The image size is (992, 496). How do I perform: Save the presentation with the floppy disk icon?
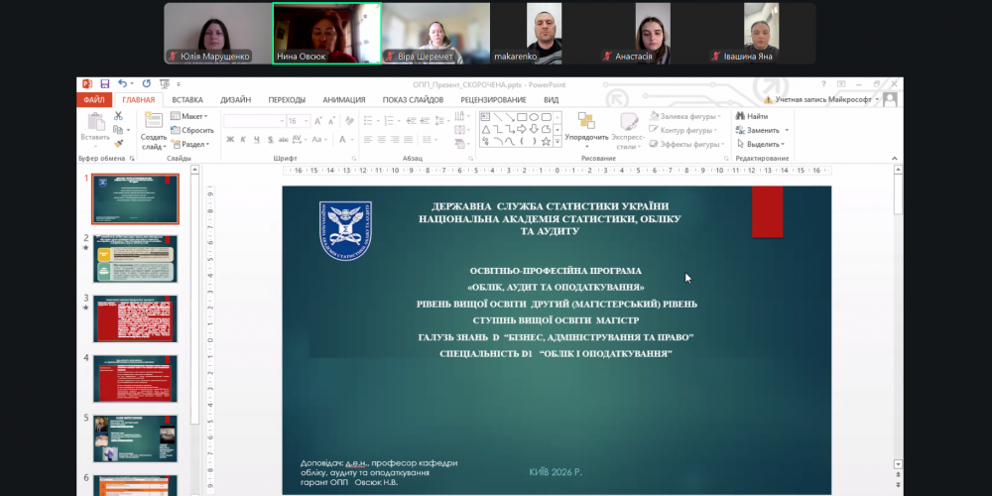click(x=104, y=83)
